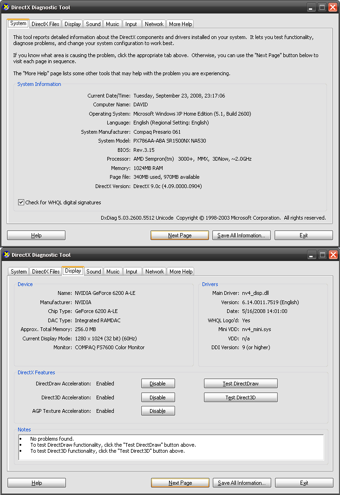Click the driver date 5/16/2008 value
Screen dimensions: 340x495
coord(265,311)
